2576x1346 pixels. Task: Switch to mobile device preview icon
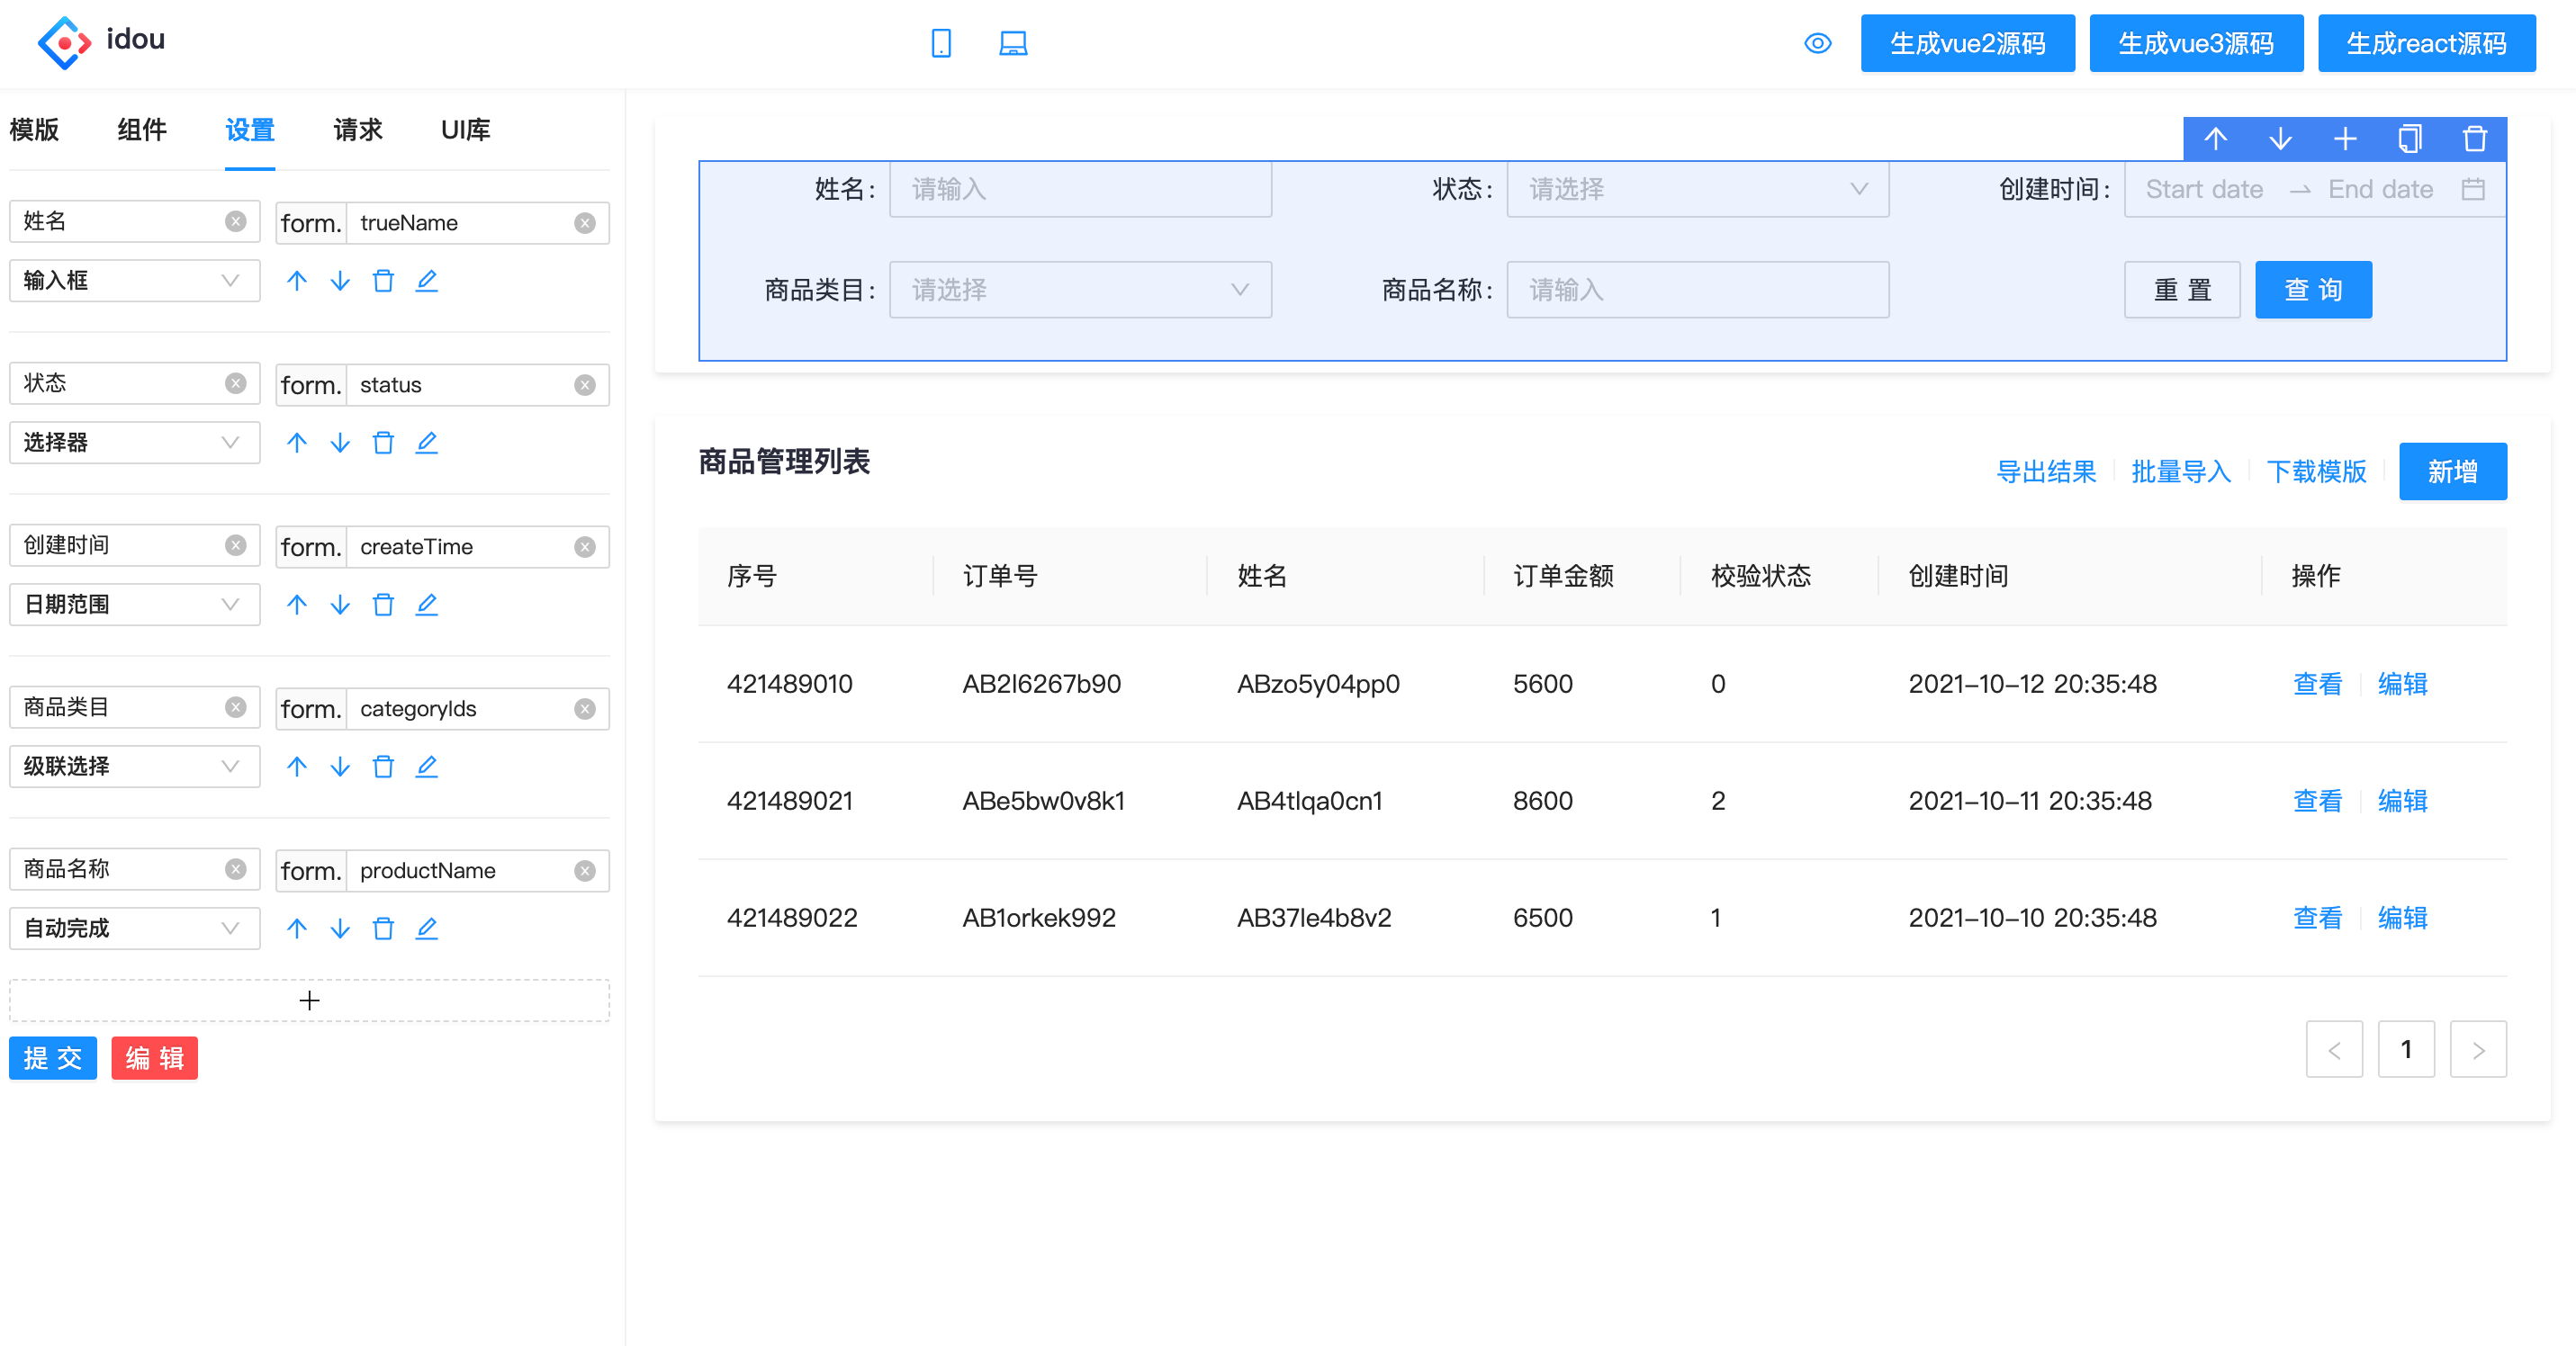[940, 43]
